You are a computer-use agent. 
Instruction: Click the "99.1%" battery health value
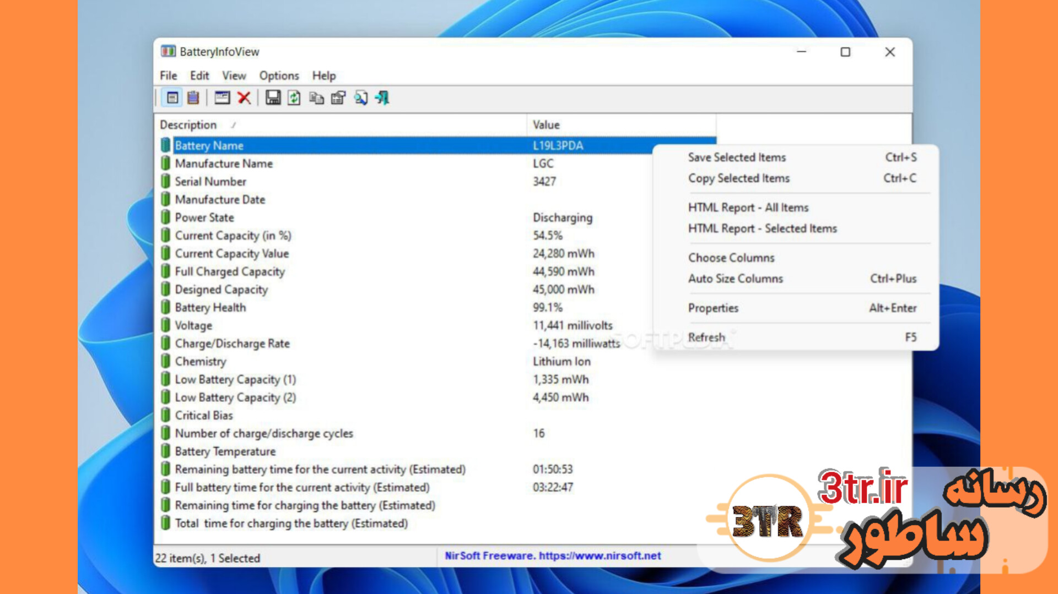pyautogui.click(x=548, y=307)
